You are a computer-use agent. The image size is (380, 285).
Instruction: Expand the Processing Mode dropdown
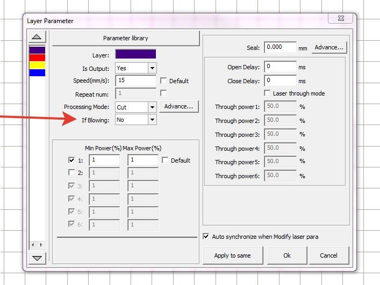coord(152,107)
